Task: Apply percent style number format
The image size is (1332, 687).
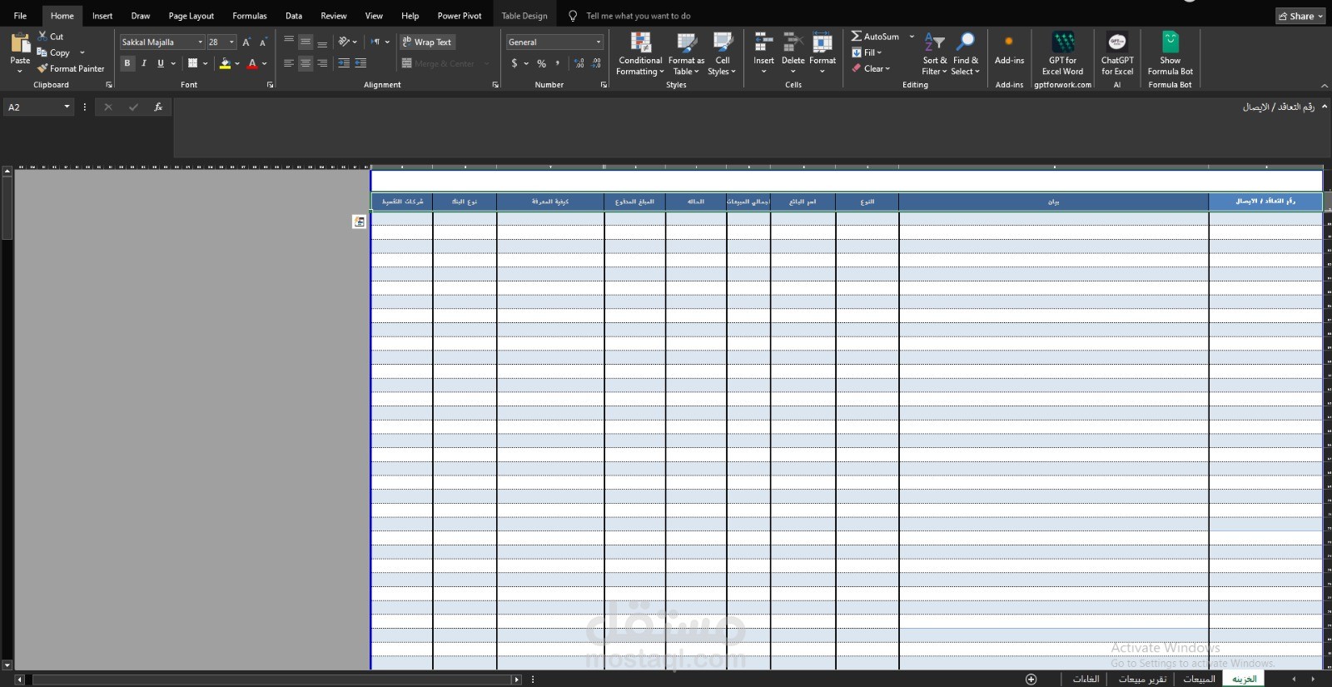Action: coord(542,63)
